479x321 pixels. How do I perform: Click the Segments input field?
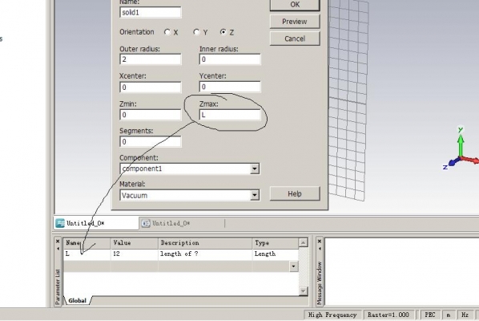pos(151,142)
